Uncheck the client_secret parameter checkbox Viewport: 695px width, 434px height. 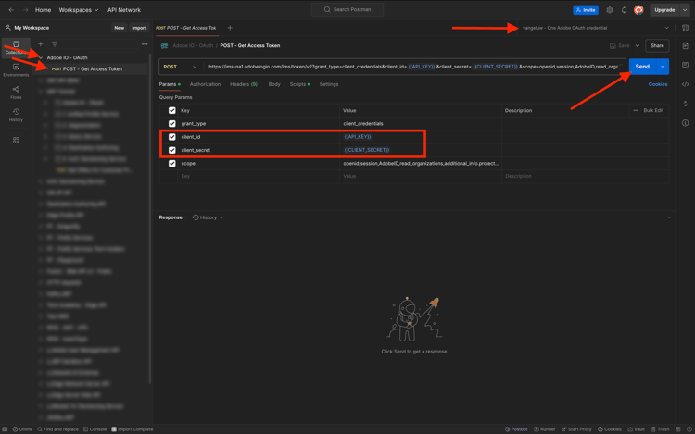172,150
